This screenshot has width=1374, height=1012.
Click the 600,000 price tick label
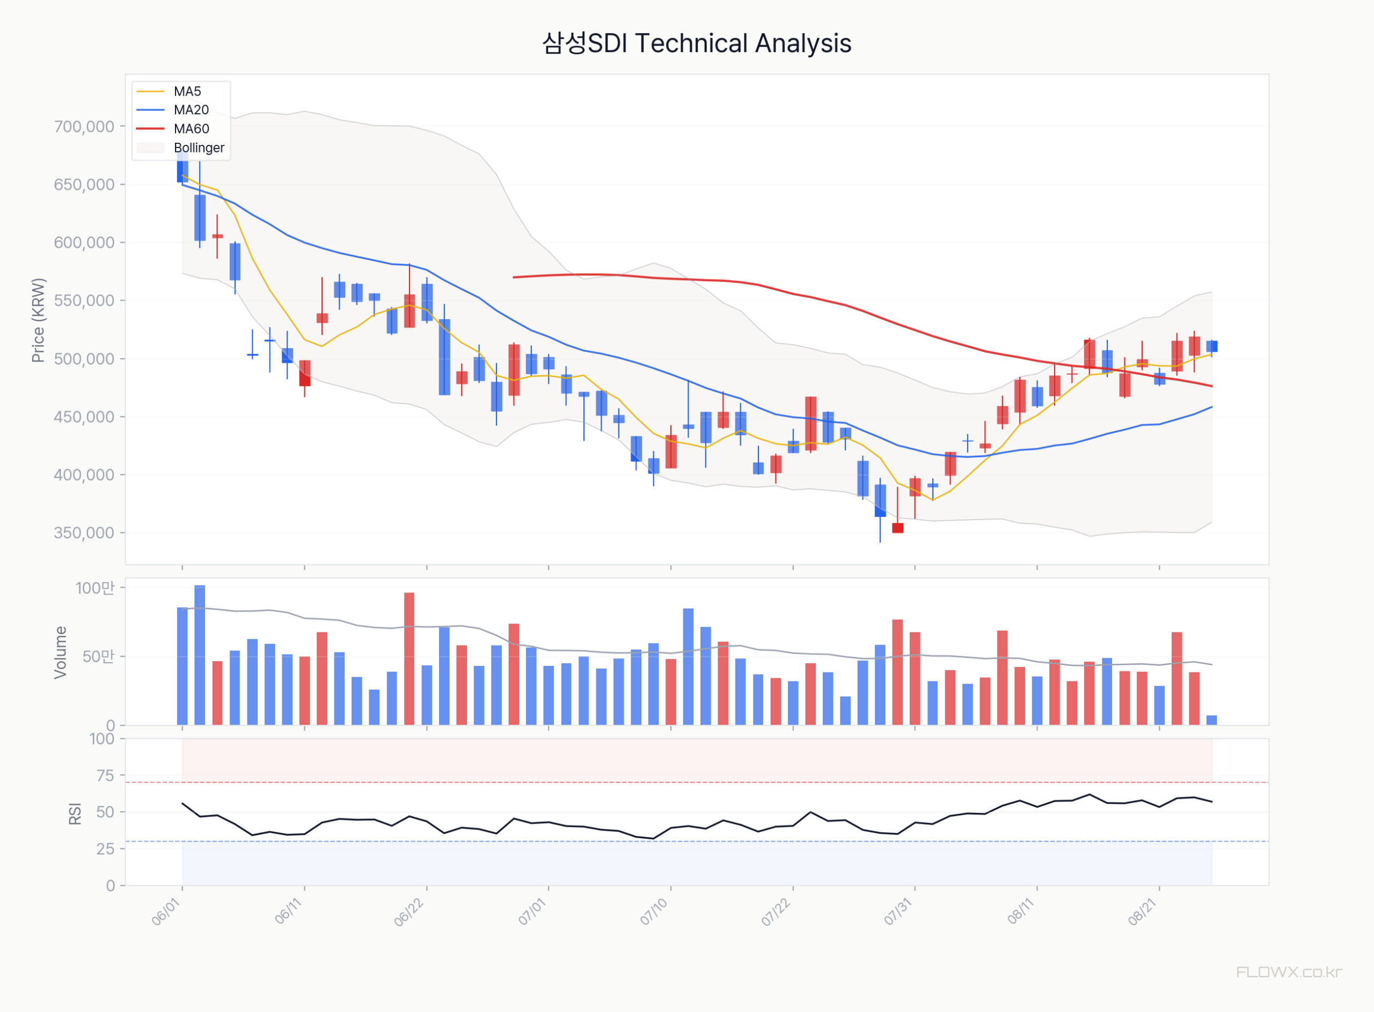tap(84, 243)
